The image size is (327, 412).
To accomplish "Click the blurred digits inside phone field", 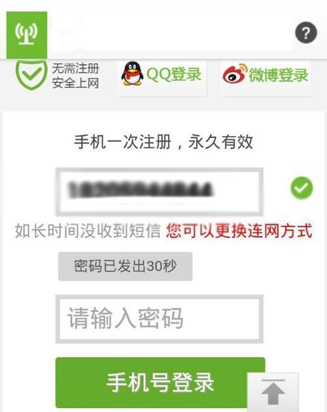I will [x=140, y=190].
